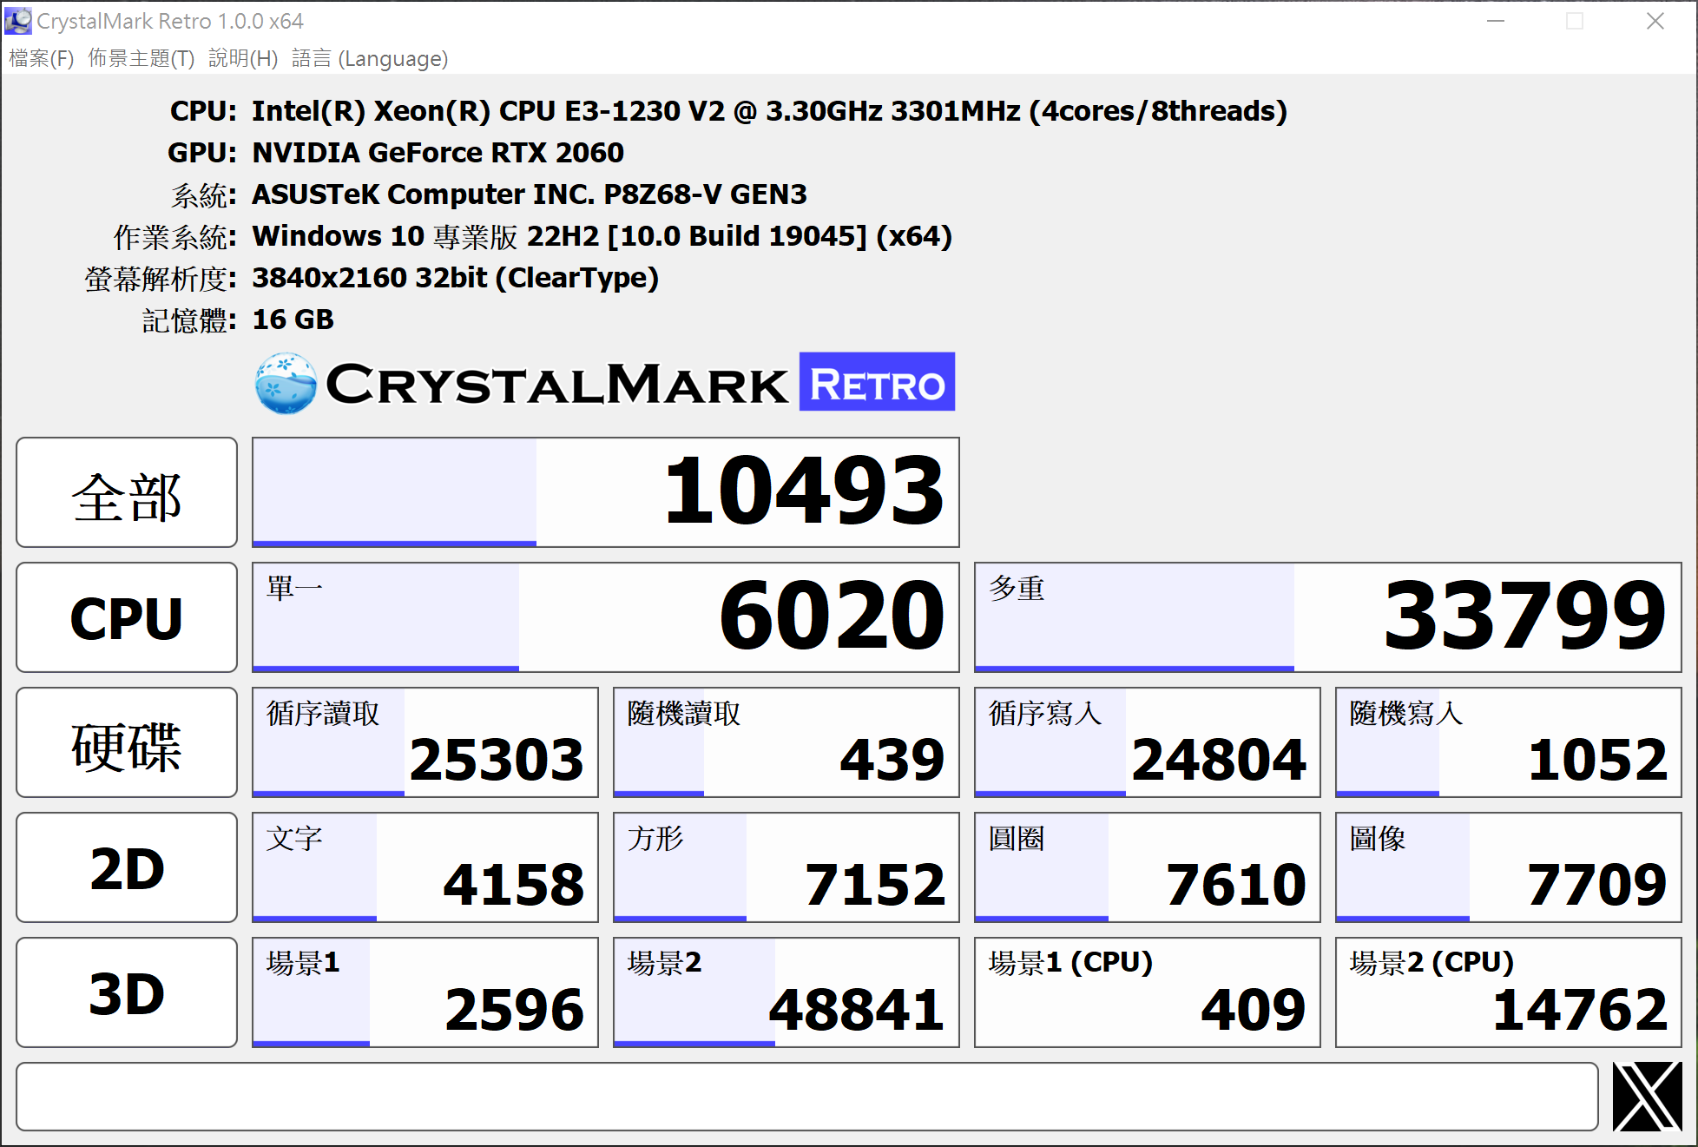1698x1147 pixels.
Task: Run the 2D benchmark button
Action: point(127,867)
